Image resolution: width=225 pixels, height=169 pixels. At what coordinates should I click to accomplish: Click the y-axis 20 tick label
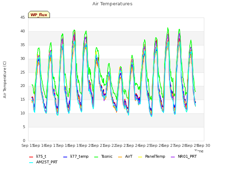(x=22, y=86)
